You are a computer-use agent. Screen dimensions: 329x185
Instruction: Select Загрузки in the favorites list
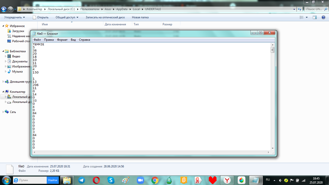click(18, 31)
